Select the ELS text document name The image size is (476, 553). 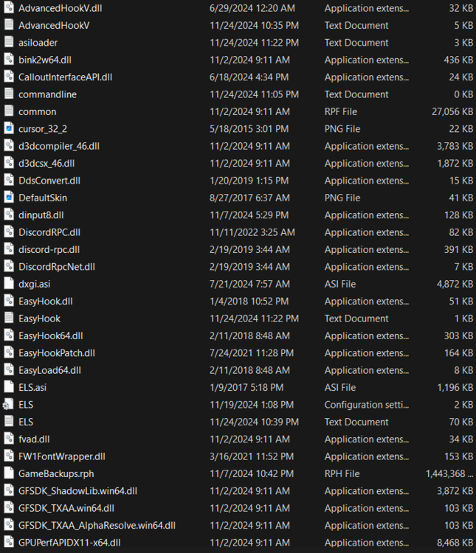click(x=26, y=422)
